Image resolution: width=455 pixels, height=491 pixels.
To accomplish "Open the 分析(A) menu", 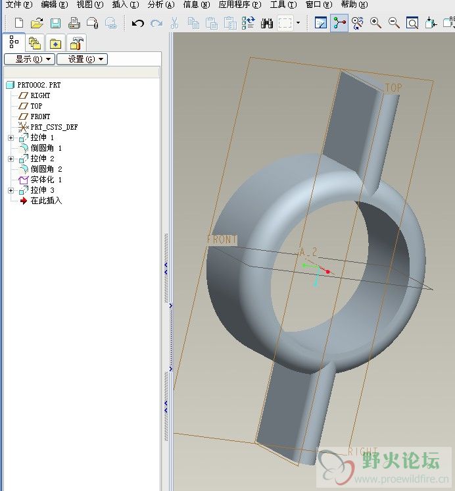I will [161, 5].
